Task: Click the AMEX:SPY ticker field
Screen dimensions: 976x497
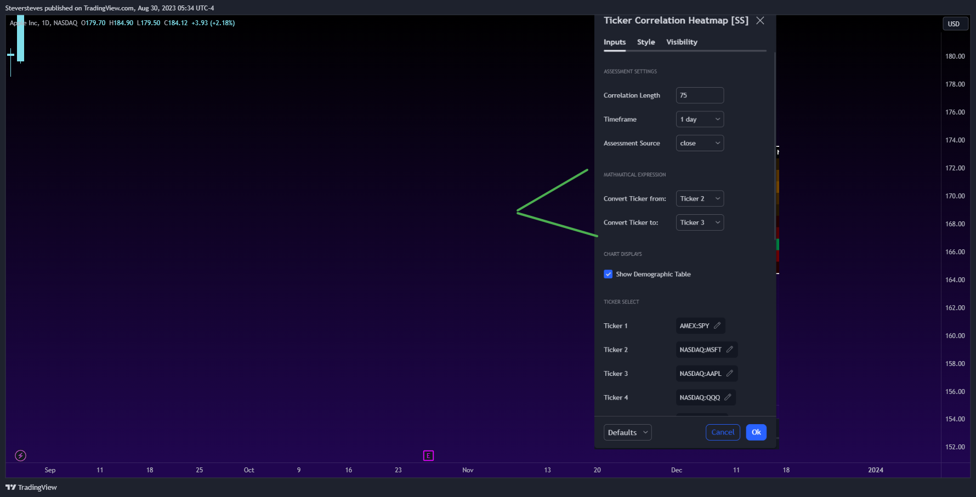Action: pyautogui.click(x=700, y=325)
